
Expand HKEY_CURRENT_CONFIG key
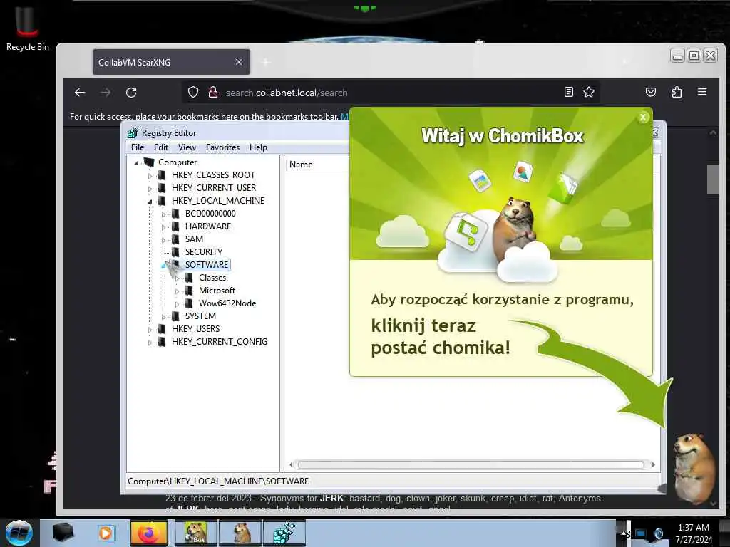coord(150,343)
